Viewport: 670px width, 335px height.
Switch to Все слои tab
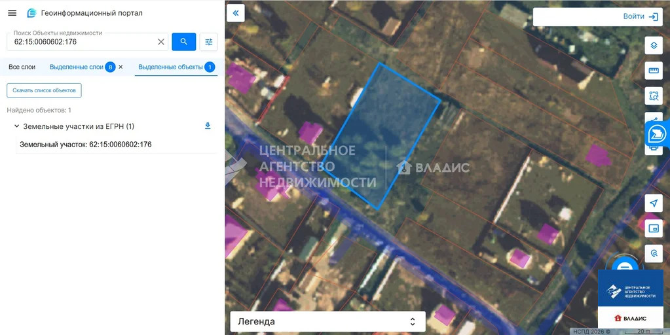point(22,67)
